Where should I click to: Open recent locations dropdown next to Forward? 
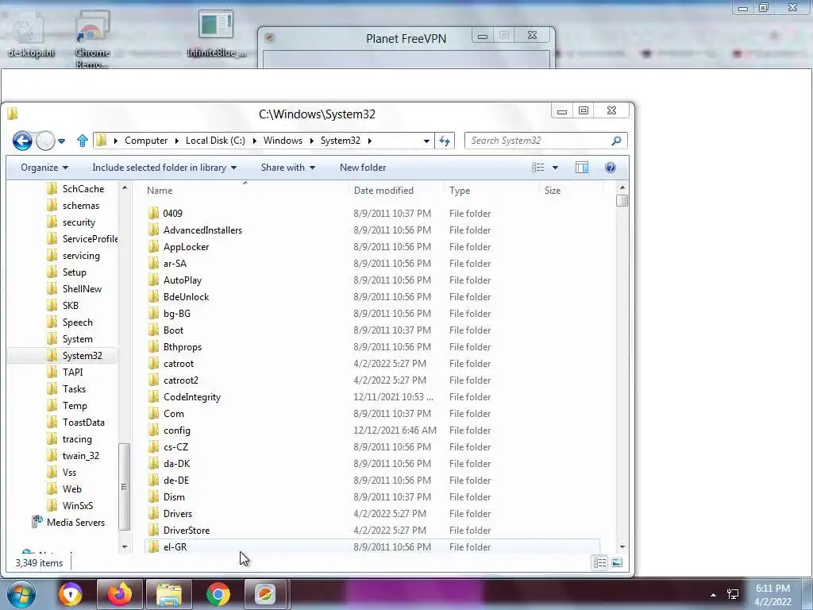coord(61,141)
